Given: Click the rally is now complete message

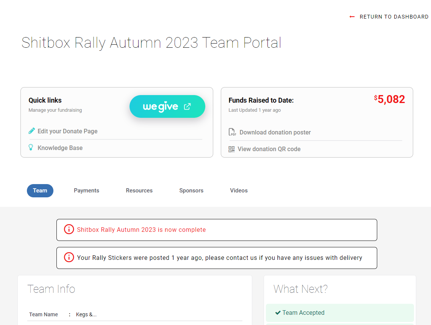Looking at the screenshot, I should (x=141, y=230).
